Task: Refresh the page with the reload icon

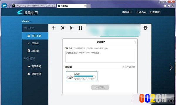Action: click(x=55, y=6)
